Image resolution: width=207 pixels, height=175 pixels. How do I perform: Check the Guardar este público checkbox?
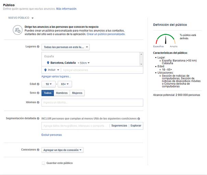pos(43,163)
